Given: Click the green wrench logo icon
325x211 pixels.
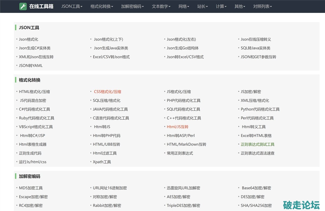Looking at the screenshot, I should click(23, 6).
